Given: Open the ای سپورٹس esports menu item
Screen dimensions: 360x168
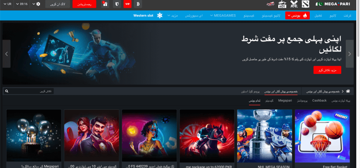Looking at the screenshot, I should point(194,16).
